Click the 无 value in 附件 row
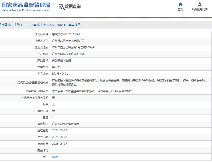 coord(53,104)
